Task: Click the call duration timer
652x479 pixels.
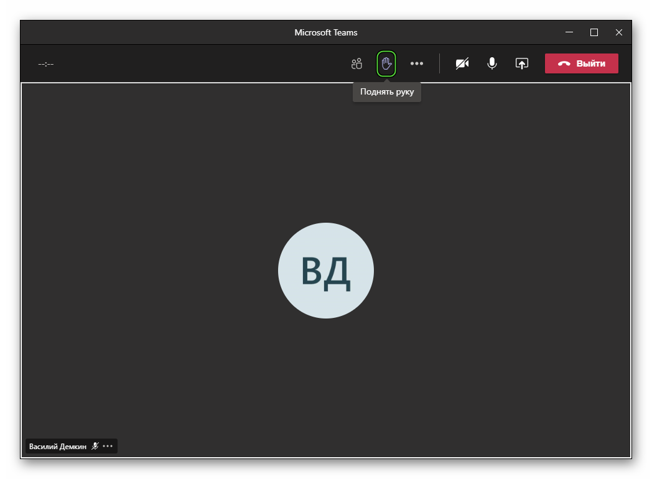Action: pos(46,64)
